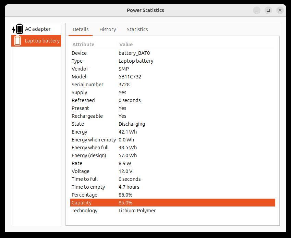Sort by the Attribute column header
The height and width of the screenshot is (238, 291).
click(x=83, y=45)
